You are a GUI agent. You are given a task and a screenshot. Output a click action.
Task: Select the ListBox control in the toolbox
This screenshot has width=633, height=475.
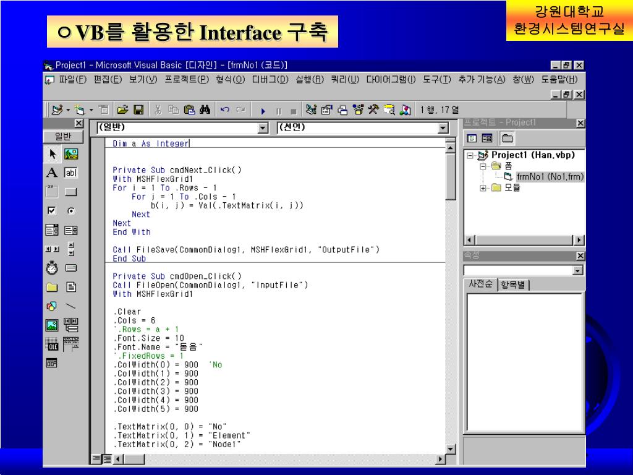point(70,230)
